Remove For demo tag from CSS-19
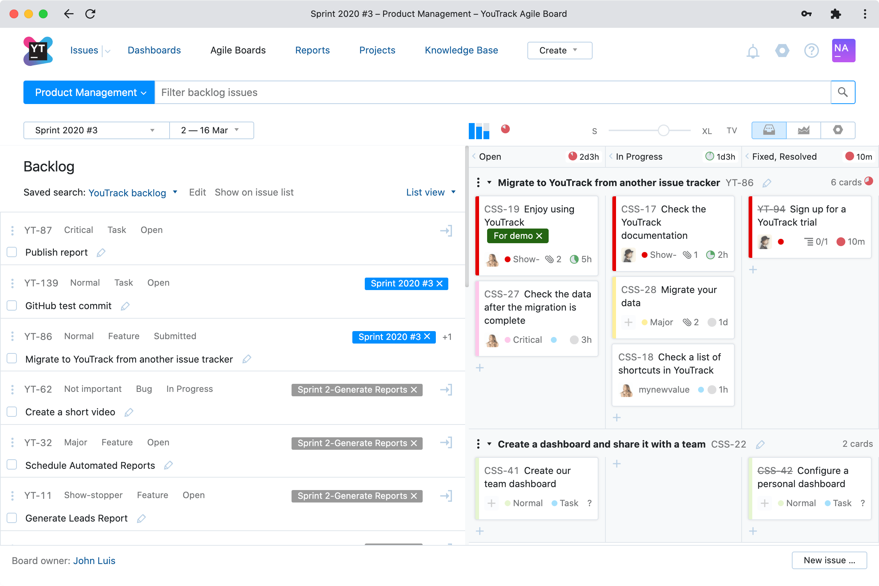Viewport: 879px width, 586px height. pos(539,236)
